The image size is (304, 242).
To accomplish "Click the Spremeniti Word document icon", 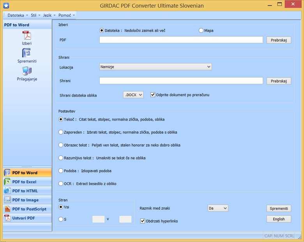I will tap(27, 53).
